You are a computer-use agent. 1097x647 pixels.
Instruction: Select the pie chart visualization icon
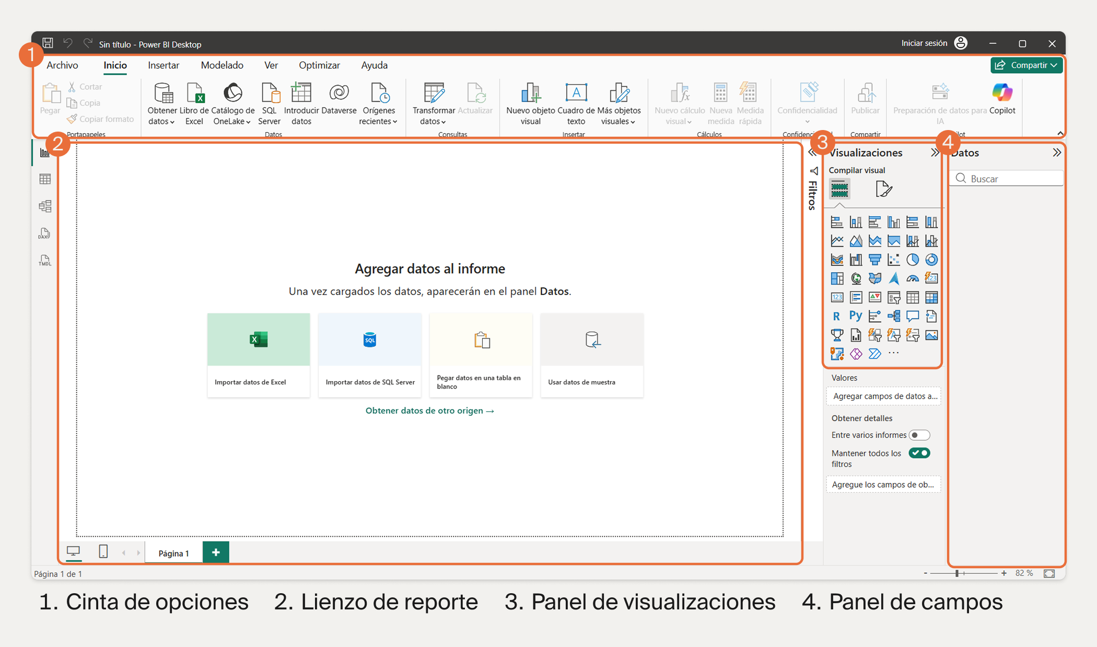pos(912,260)
